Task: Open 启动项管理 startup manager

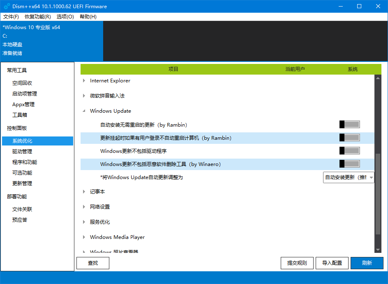Action: coord(25,93)
